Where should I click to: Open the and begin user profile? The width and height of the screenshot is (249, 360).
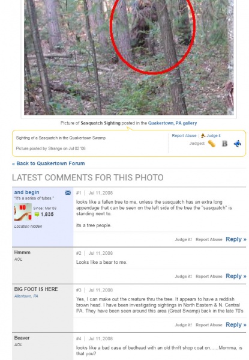(26, 192)
